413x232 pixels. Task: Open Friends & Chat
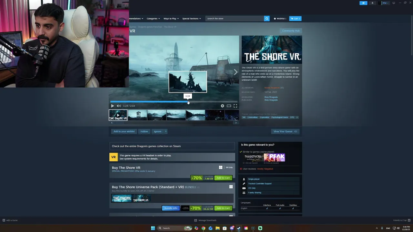(x=402, y=220)
